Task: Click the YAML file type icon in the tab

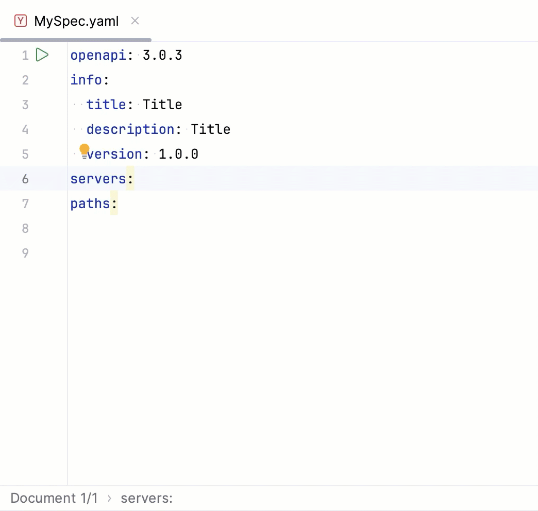Action: [x=20, y=21]
